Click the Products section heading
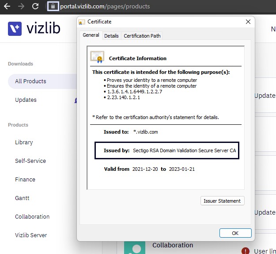This screenshot has width=276, height=254. tap(18, 125)
